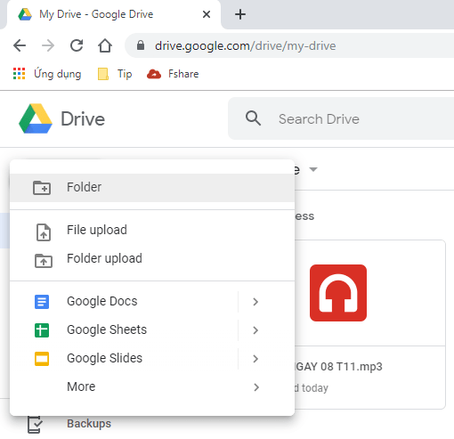
Task: Open a new browser tab with plus
Action: 240,14
